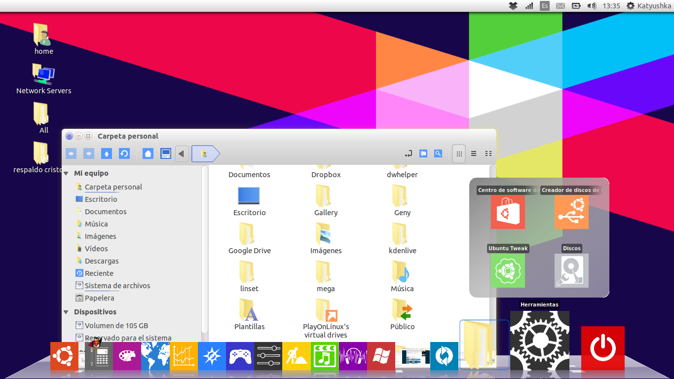Collapse the Dispositivos section

click(x=66, y=311)
